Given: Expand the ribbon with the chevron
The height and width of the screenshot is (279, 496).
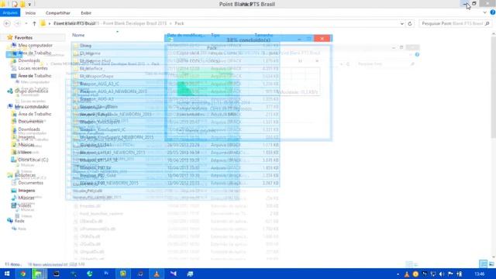Looking at the screenshot, I should (485, 12).
